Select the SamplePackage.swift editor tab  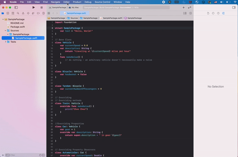tap(75, 13)
